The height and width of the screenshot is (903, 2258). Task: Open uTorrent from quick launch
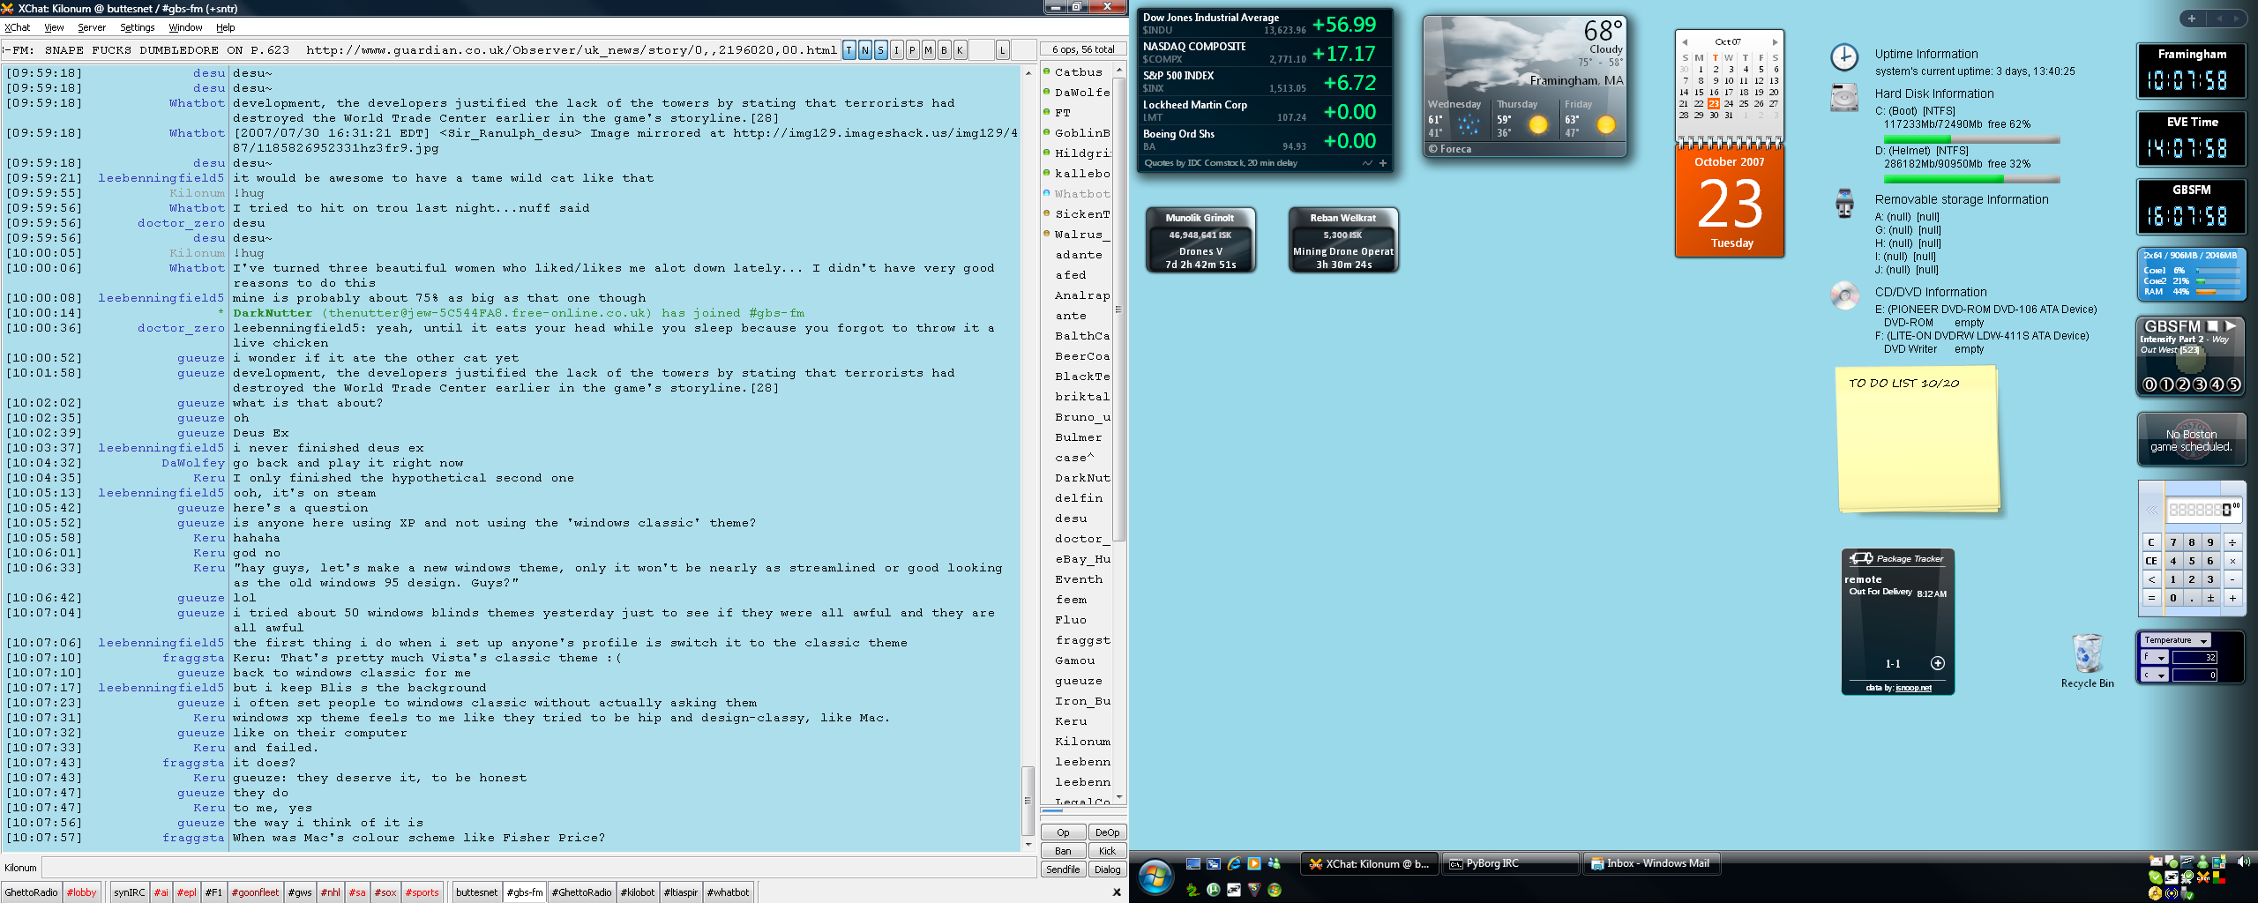[1214, 891]
